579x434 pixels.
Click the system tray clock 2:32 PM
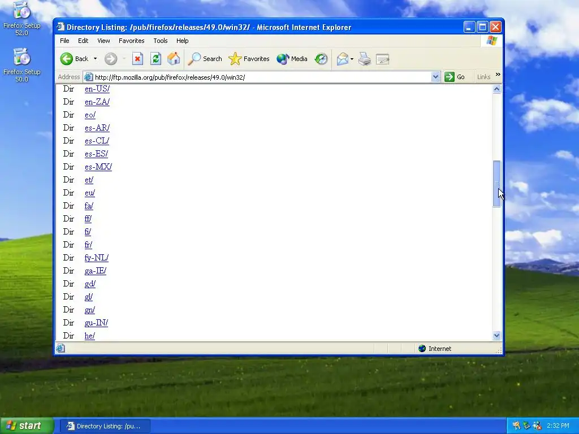tap(558, 426)
